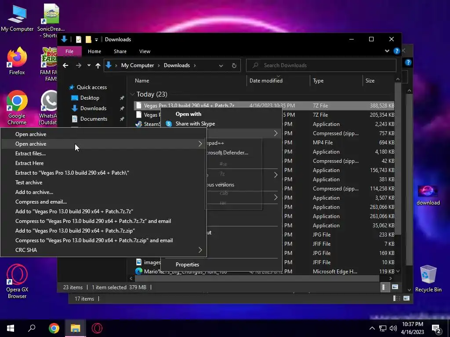This screenshot has width=450, height=337.
Task: Select Desktop in the navigation pane
Action: (x=85, y=98)
